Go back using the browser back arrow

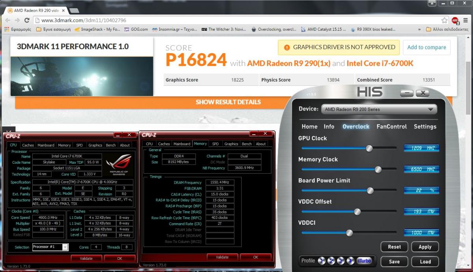click(x=7, y=20)
